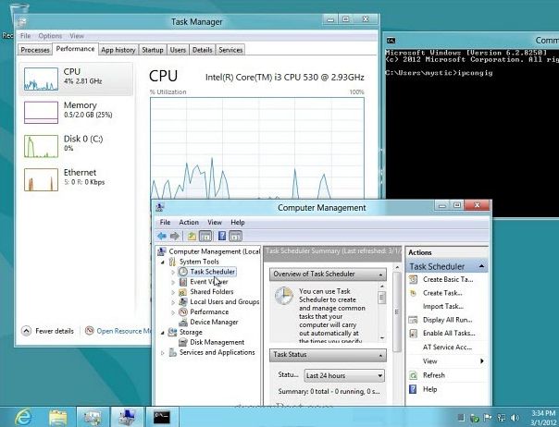
Task: Switch to Task Manager via taskbar icon
Action: coord(93,417)
